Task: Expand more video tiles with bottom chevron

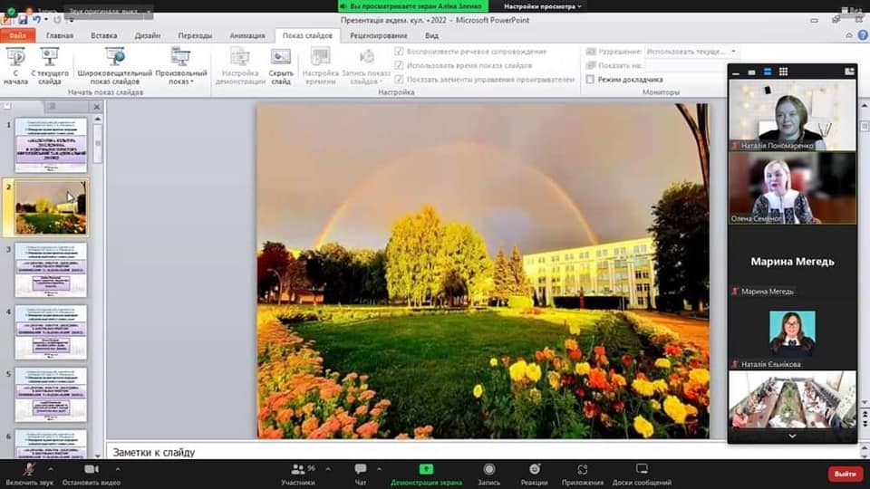Action: click(x=792, y=436)
